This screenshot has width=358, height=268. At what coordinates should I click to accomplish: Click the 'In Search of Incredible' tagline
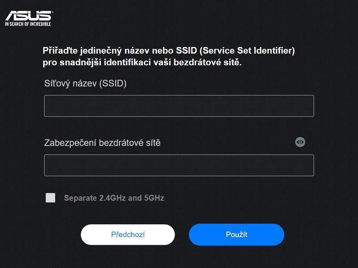click(28, 24)
